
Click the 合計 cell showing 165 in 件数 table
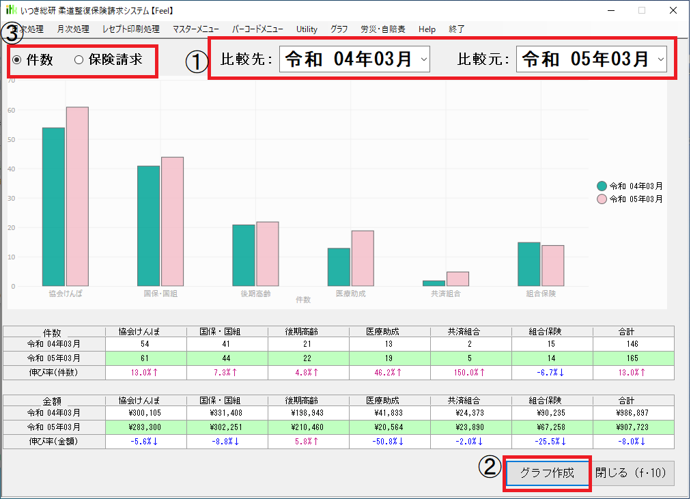(633, 358)
